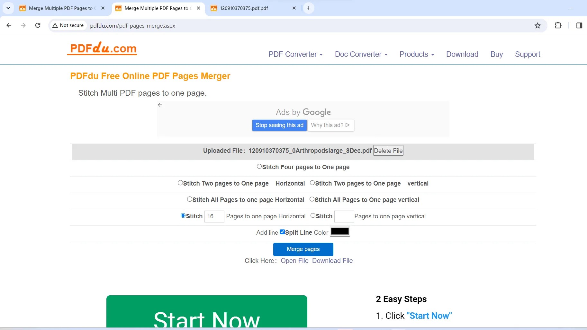Uncheck the Split Line checkbox

point(283,231)
